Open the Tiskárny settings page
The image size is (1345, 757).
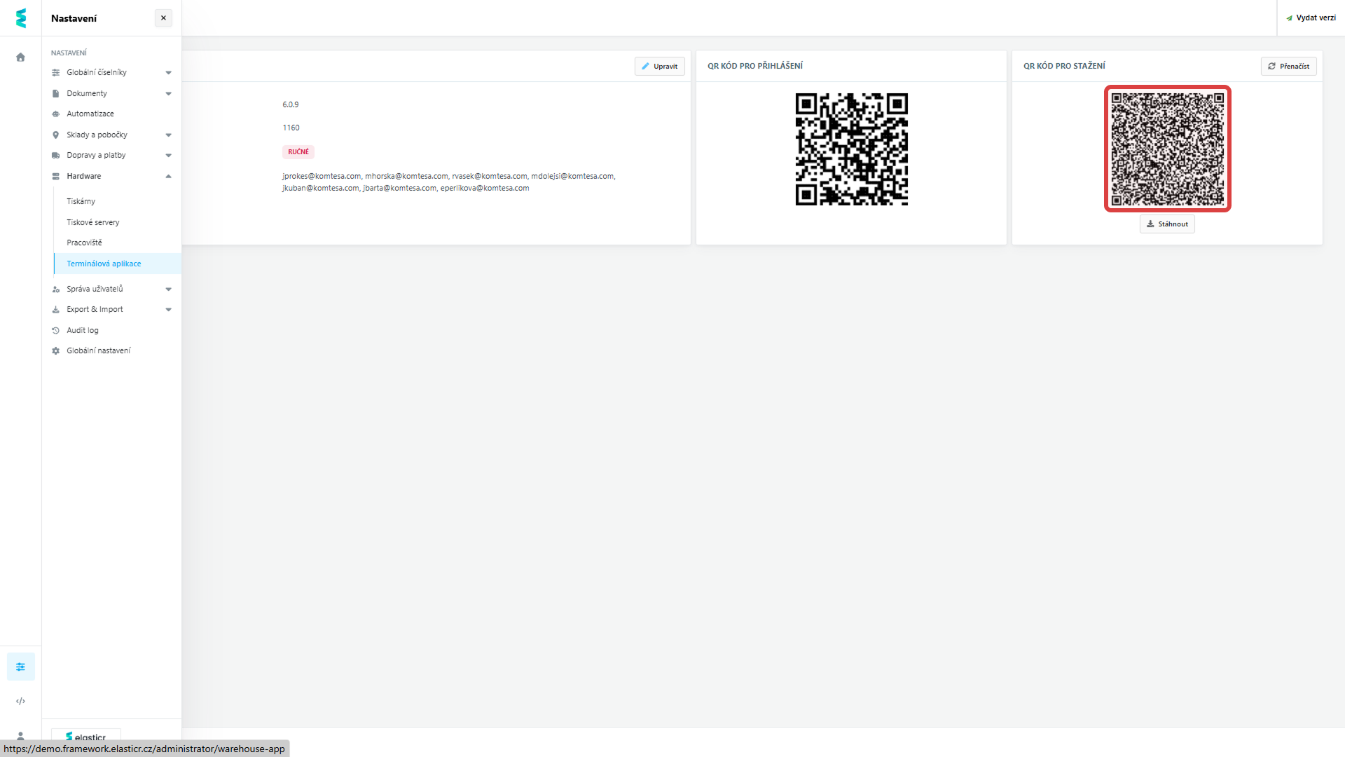click(x=81, y=201)
